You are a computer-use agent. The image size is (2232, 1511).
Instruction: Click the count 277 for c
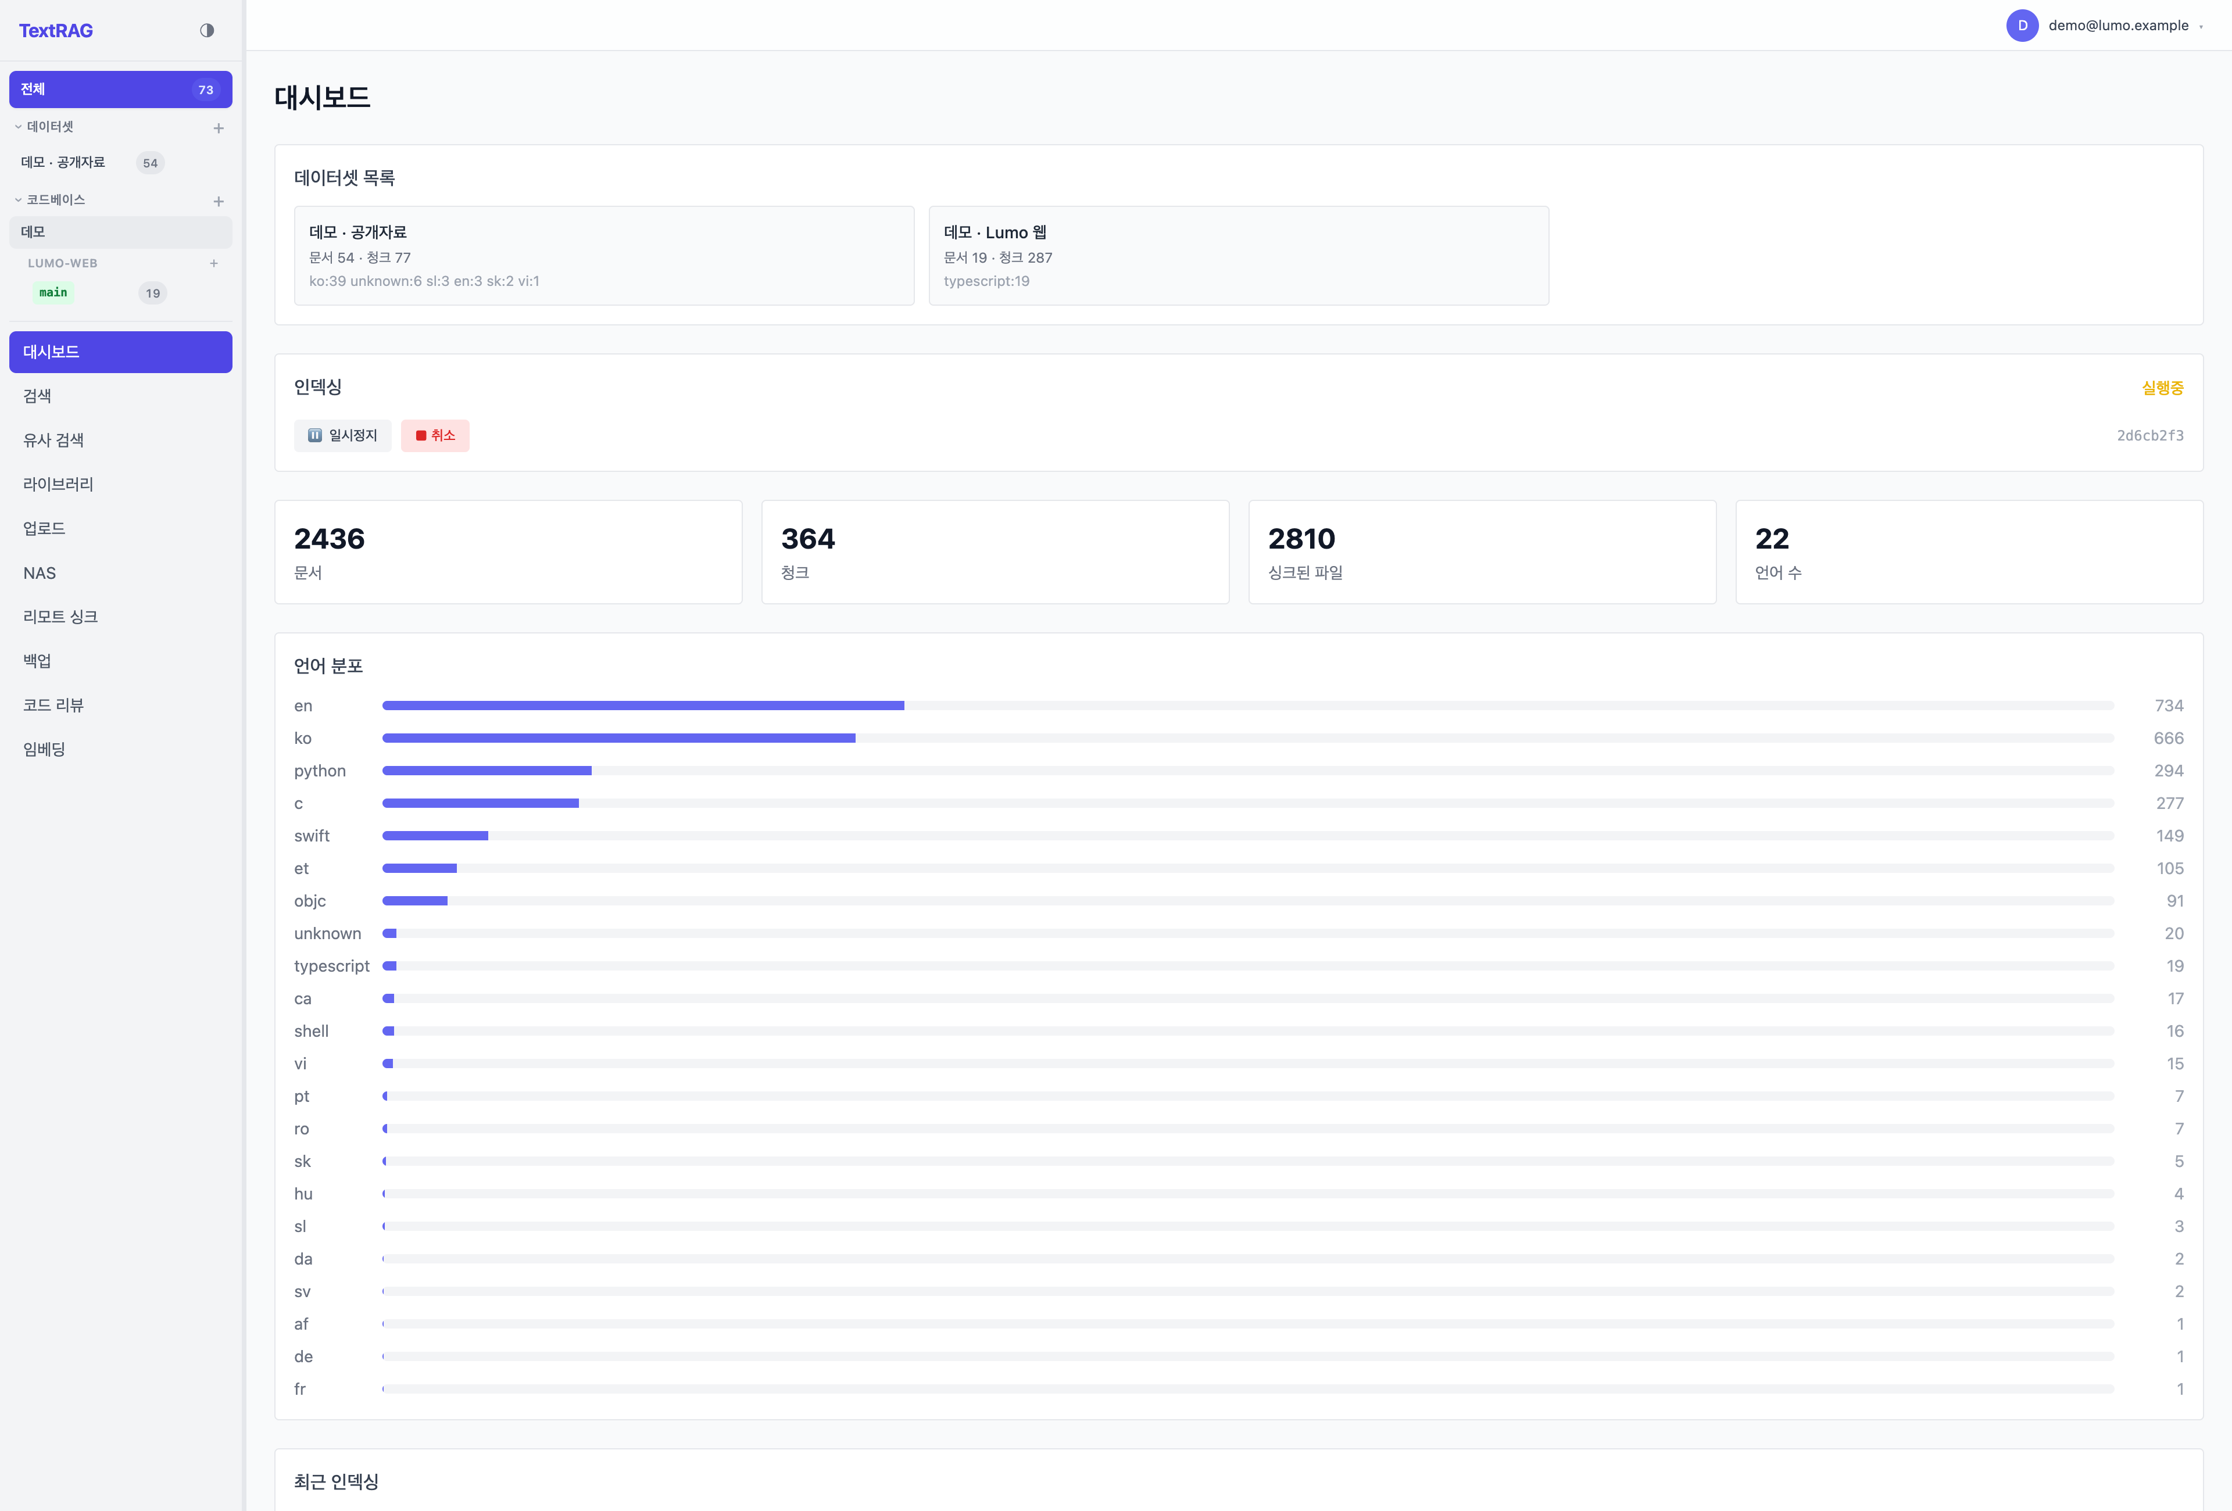click(x=2170, y=804)
